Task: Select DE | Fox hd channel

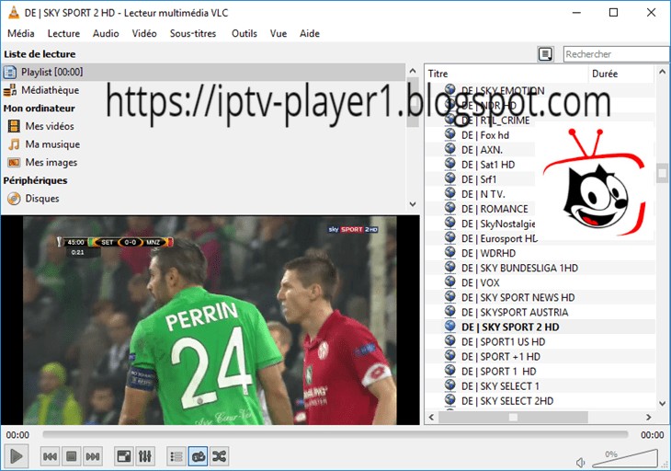Action: click(x=485, y=135)
